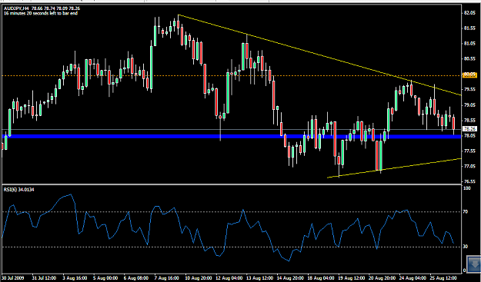Image resolution: width=481 pixels, height=282 pixels.
Task: Click the '16 minutes 20 seconds left to bar end' label
Action: (41, 14)
